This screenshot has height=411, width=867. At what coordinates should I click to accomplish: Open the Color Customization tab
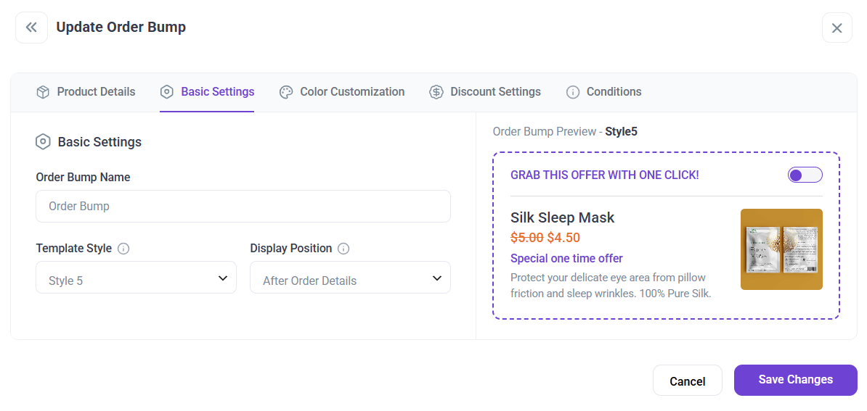[342, 91]
